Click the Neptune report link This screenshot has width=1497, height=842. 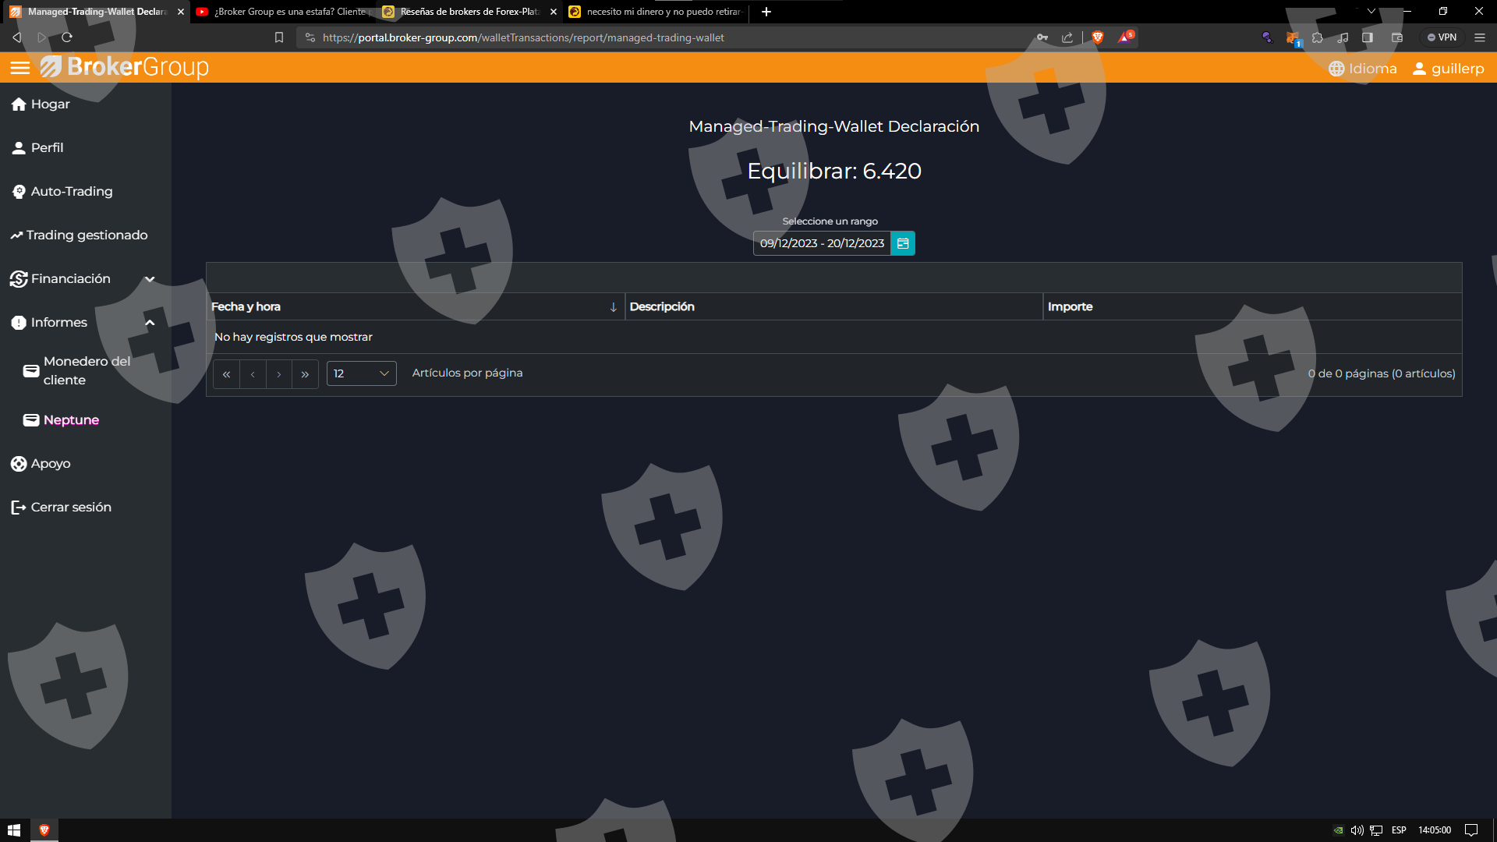[x=71, y=420]
